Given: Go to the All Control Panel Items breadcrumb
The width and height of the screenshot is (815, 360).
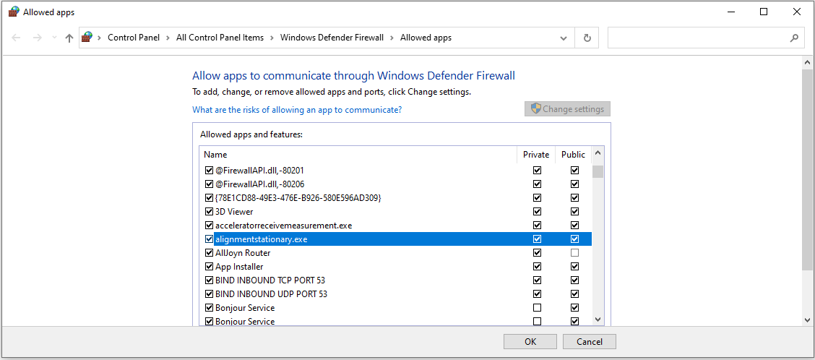Looking at the screenshot, I should 220,38.
